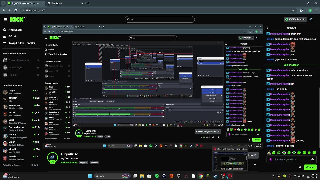Open user profile avatar in Kick header
The image size is (320, 180).
(311, 19)
